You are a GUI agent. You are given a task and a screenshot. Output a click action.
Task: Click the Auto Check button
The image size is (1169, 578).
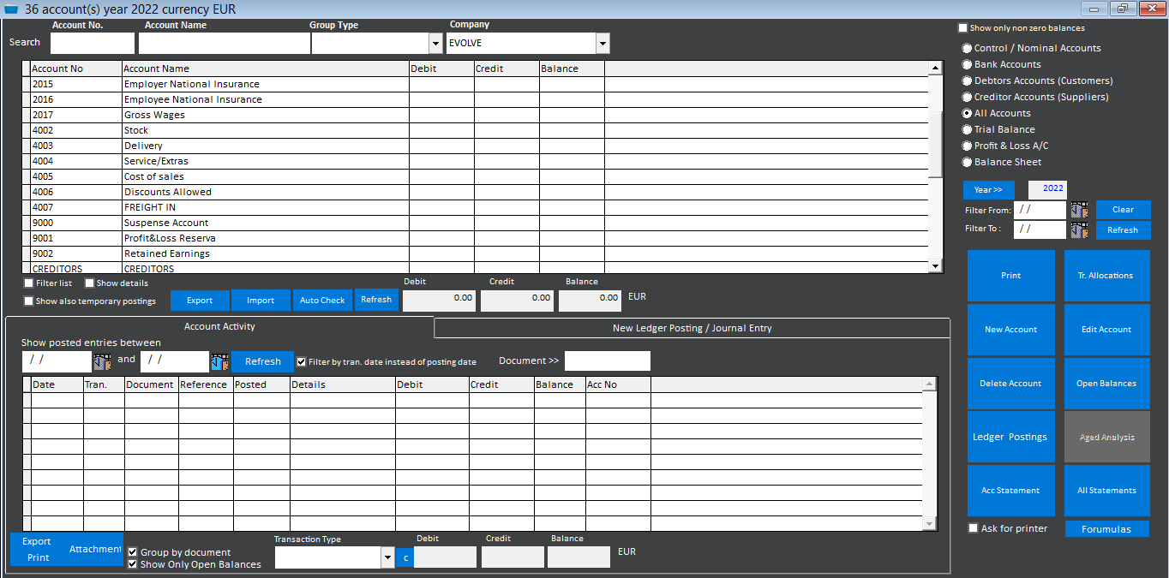pos(322,300)
